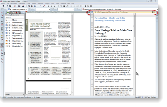Click the cut (scissors) toolbar icon
This screenshot has width=167, height=107.
[85, 6]
